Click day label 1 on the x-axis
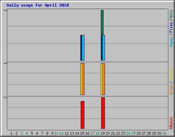Viewport: 175px width, 137px height. point(11,133)
